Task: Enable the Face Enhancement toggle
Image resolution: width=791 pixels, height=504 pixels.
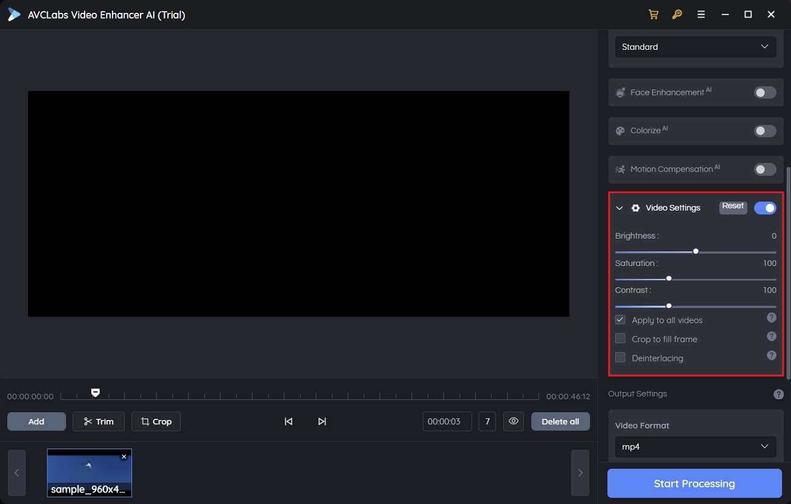Action: 764,93
